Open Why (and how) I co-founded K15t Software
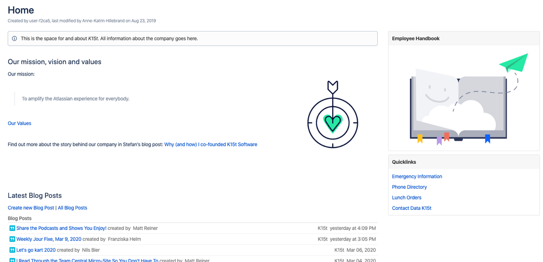Viewport: 543px width, 262px height. click(210, 145)
